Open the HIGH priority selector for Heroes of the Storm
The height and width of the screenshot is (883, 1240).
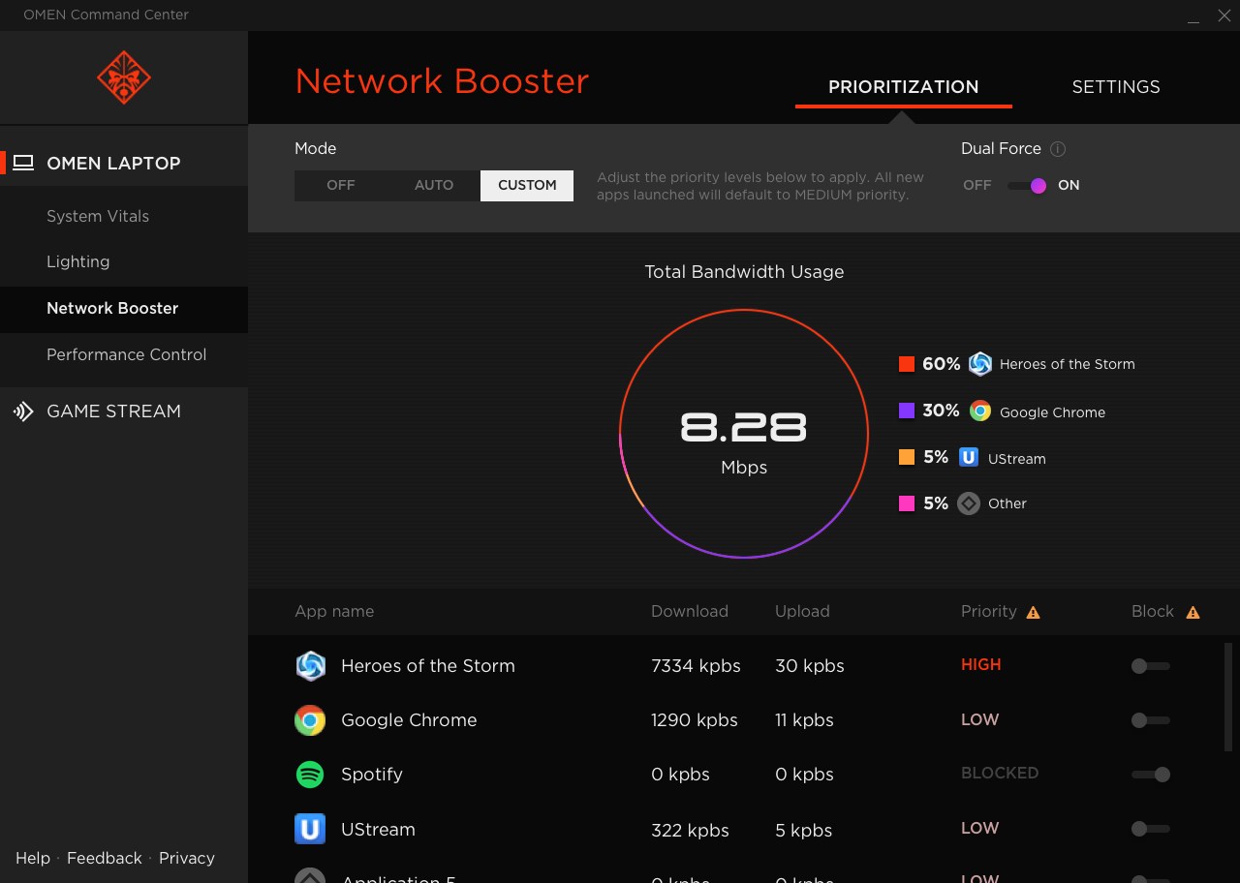point(980,665)
